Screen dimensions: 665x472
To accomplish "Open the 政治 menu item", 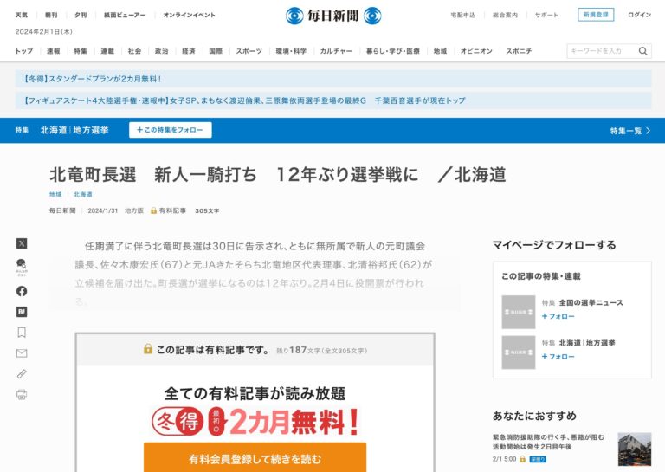I will (161, 51).
